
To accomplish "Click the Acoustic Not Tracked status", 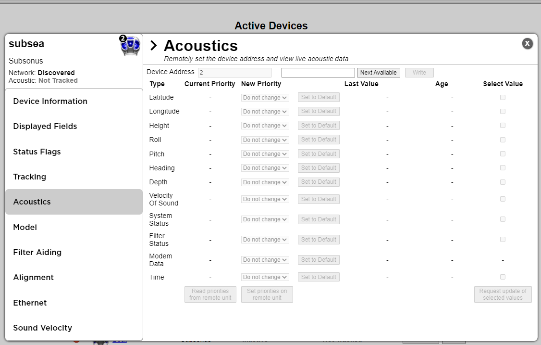I will [x=43, y=80].
